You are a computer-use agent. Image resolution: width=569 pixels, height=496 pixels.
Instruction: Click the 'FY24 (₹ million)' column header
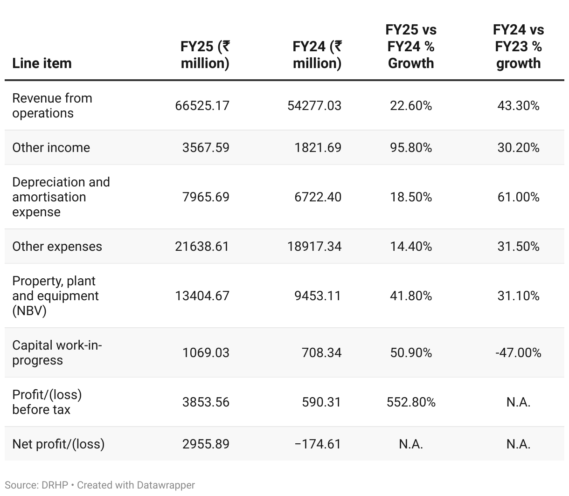pos(317,55)
